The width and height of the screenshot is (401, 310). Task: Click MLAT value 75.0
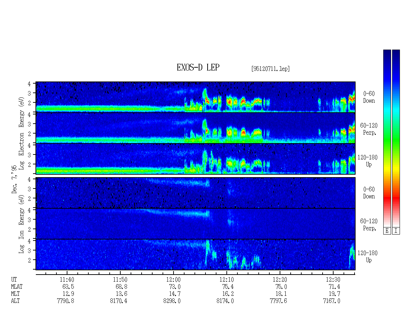click(281, 287)
